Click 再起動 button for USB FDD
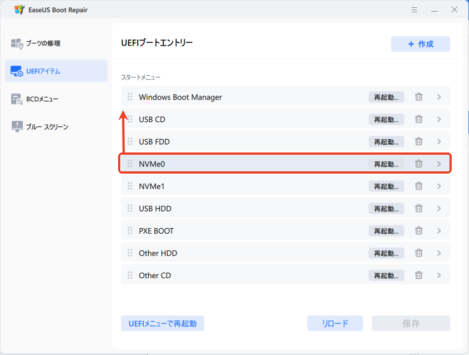The height and width of the screenshot is (355, 469). click(386, 141)
